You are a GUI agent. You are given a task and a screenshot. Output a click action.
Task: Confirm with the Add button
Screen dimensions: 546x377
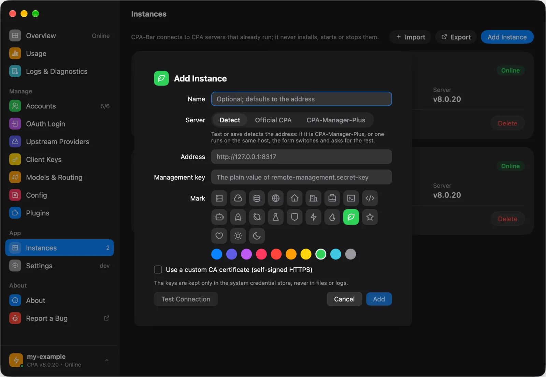(379, 299)
